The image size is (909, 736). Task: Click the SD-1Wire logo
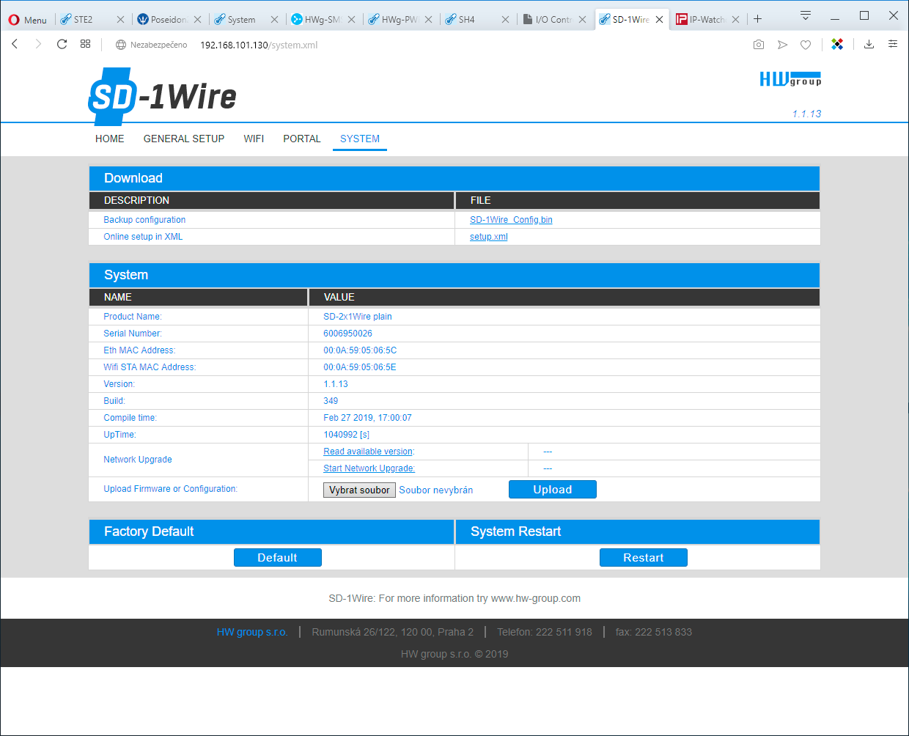click(162, 96)
